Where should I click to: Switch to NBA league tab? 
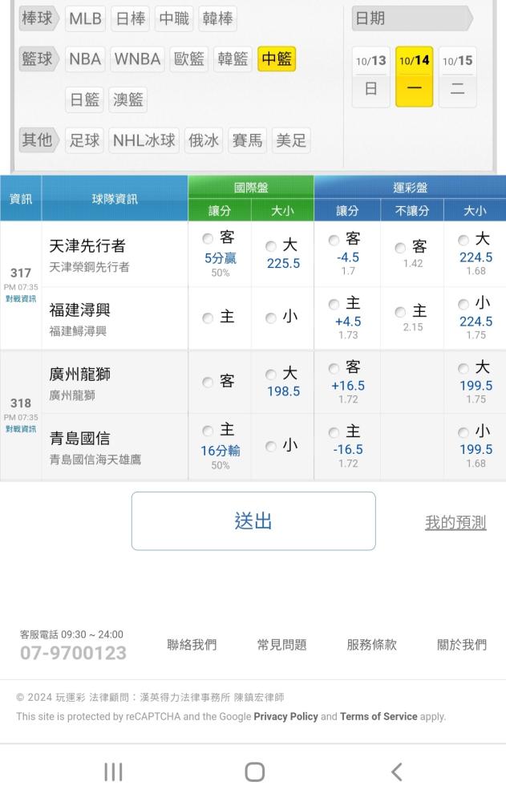(x=85, y=59)
